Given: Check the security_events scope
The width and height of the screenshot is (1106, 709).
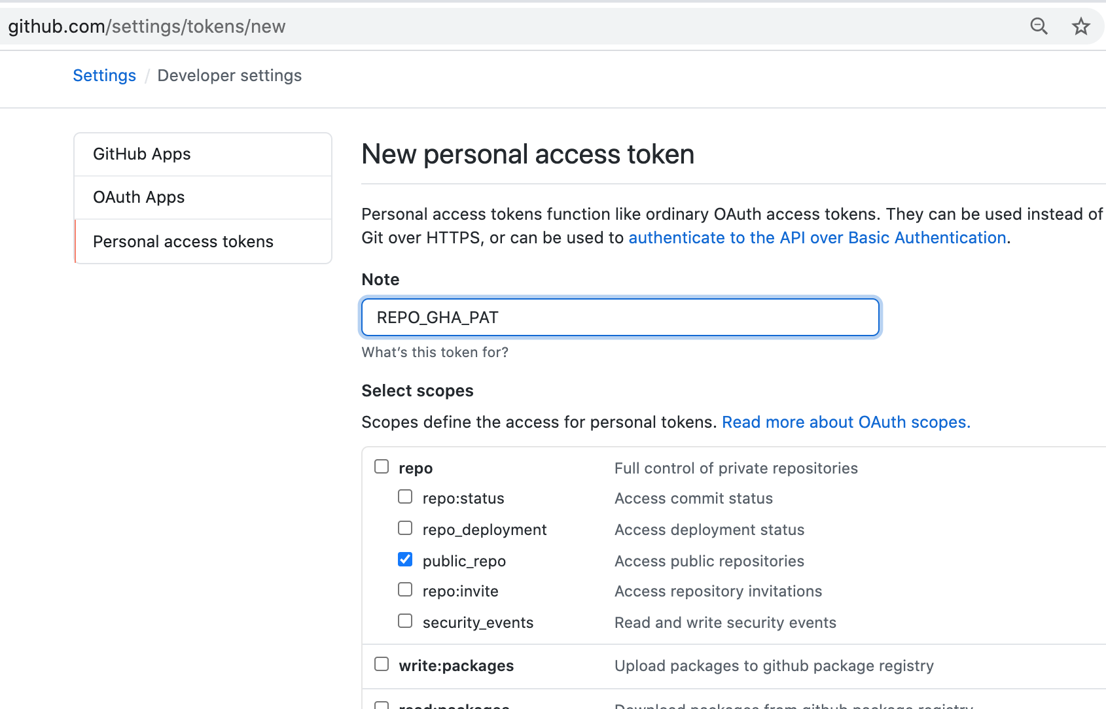Looking at the screenshot, I should [405, 621].
